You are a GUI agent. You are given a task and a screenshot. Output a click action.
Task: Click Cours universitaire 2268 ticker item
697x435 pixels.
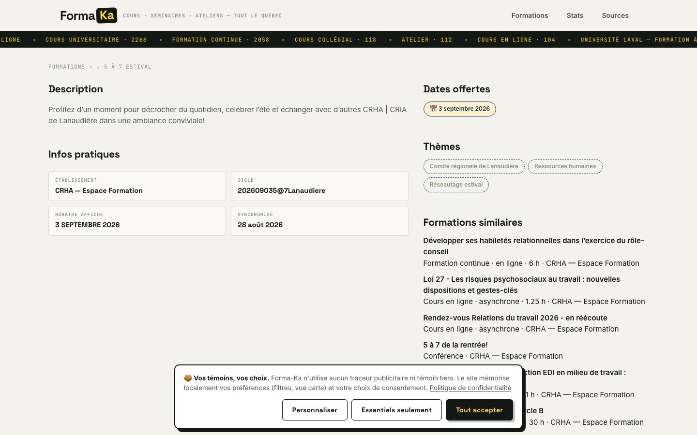click(x=96, y=40)
